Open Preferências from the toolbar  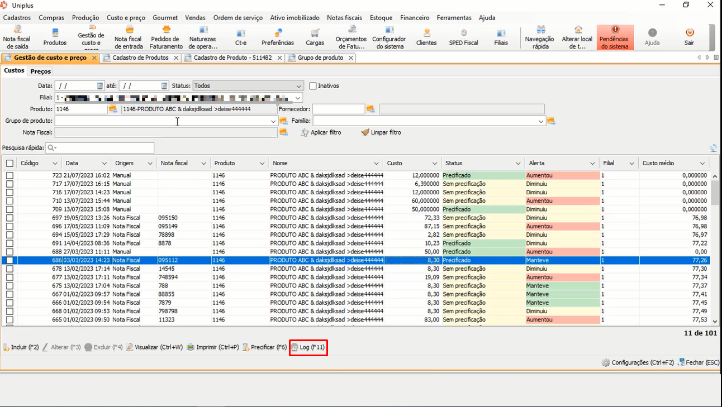[x=278, y=37]
